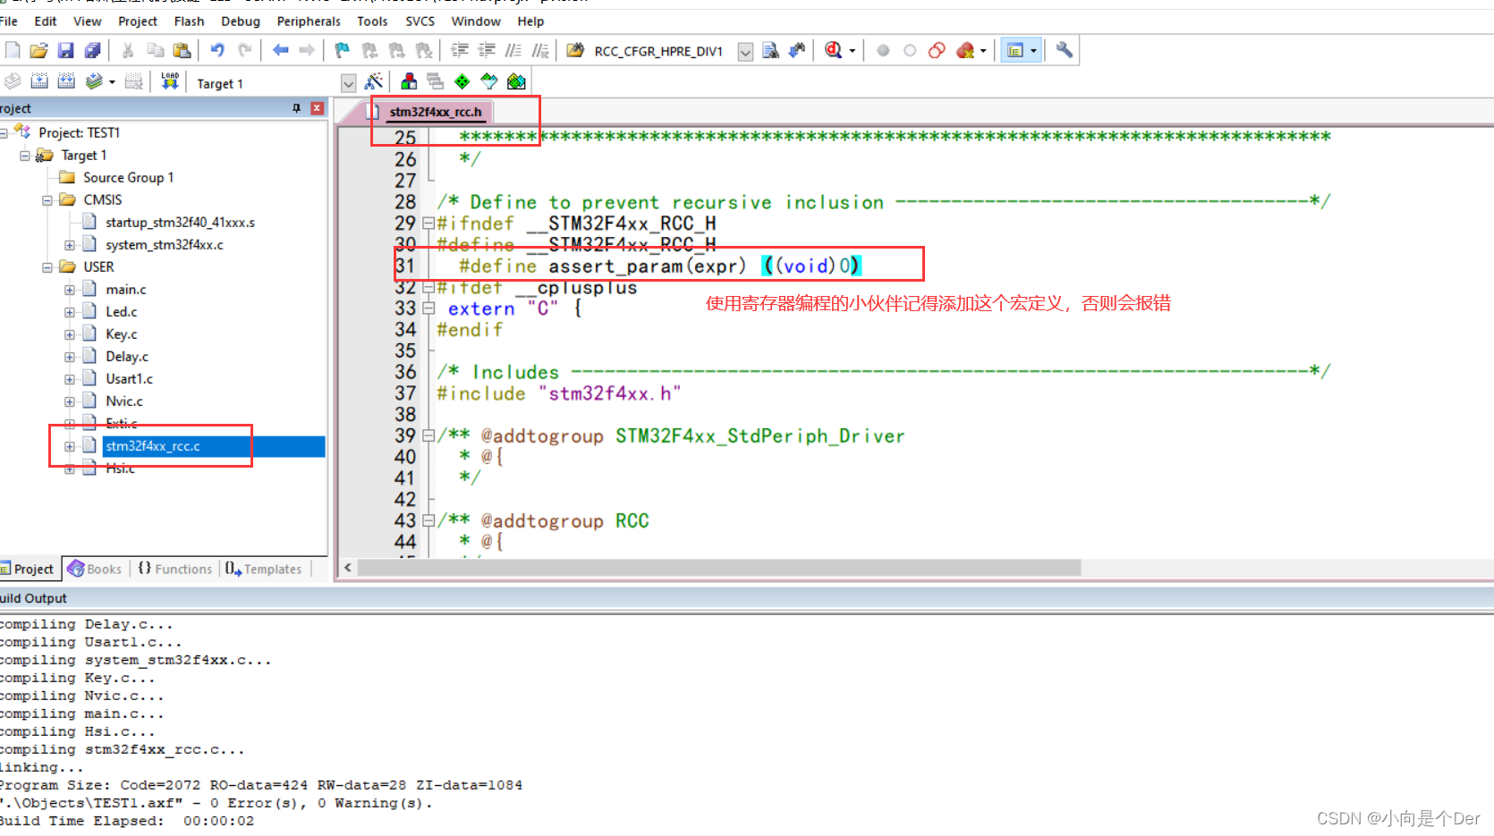1494x836 pixels.
Task: Create a new file with the New icon
Action: (x=13, y=50)
